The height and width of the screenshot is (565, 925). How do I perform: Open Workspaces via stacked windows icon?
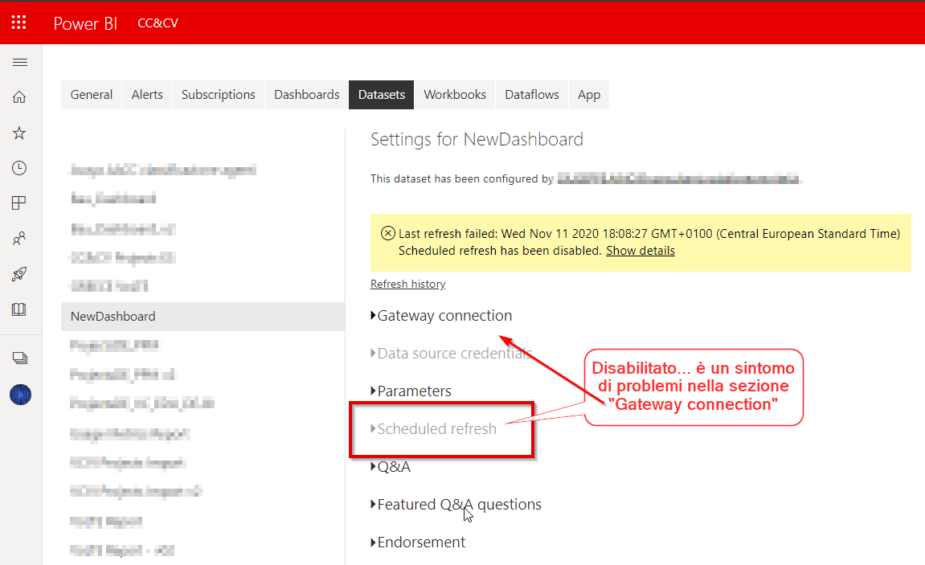click(x=20, y=358)
